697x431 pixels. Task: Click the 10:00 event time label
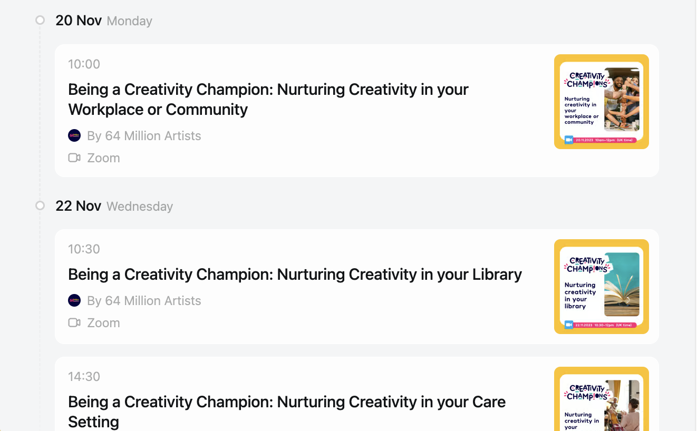[x=84, y=64]
